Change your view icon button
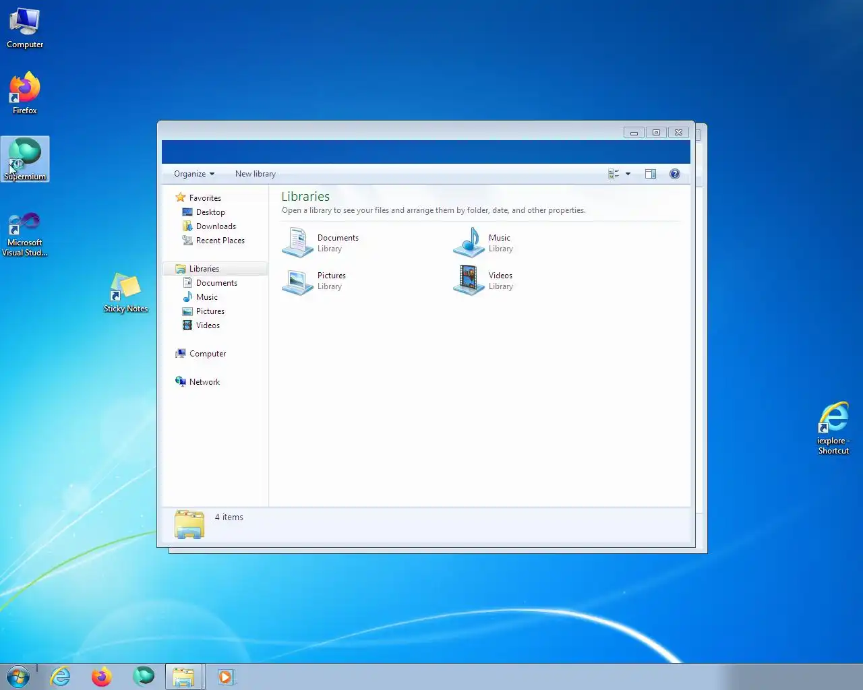The height and width of the screenshot is (690, 863). [614, 174]
